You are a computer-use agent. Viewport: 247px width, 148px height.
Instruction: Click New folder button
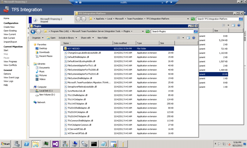(103, 38)
